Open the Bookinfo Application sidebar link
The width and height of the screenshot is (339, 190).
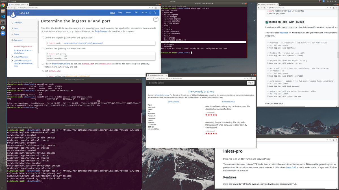coord(23,46)
